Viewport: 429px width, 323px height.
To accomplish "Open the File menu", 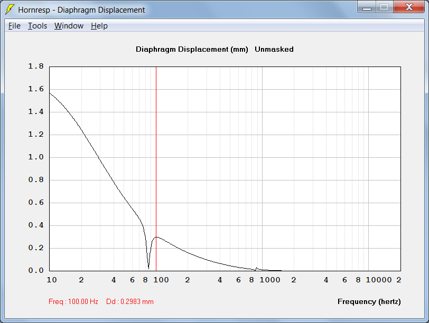I will [14, 26].
